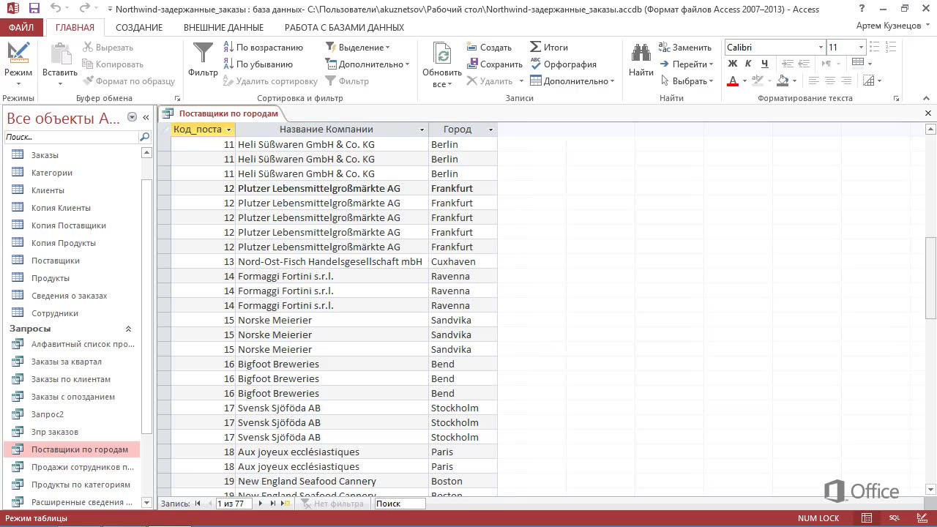
Task: Click the Создать new record button
Action: coord(489,47)
